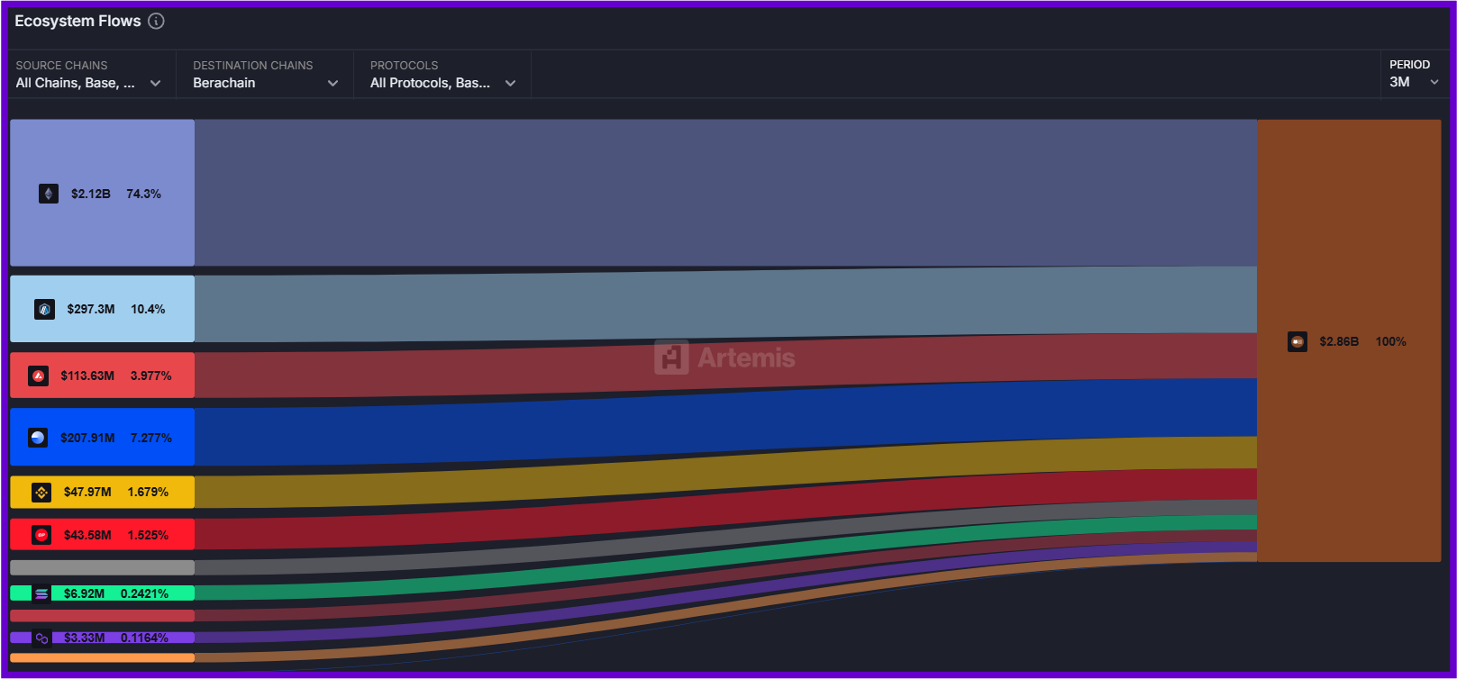The height and width of the screenshot is (679, 1457).
Task: Click the Avalanche icon on $113.63M node
Action: (38, 376)
